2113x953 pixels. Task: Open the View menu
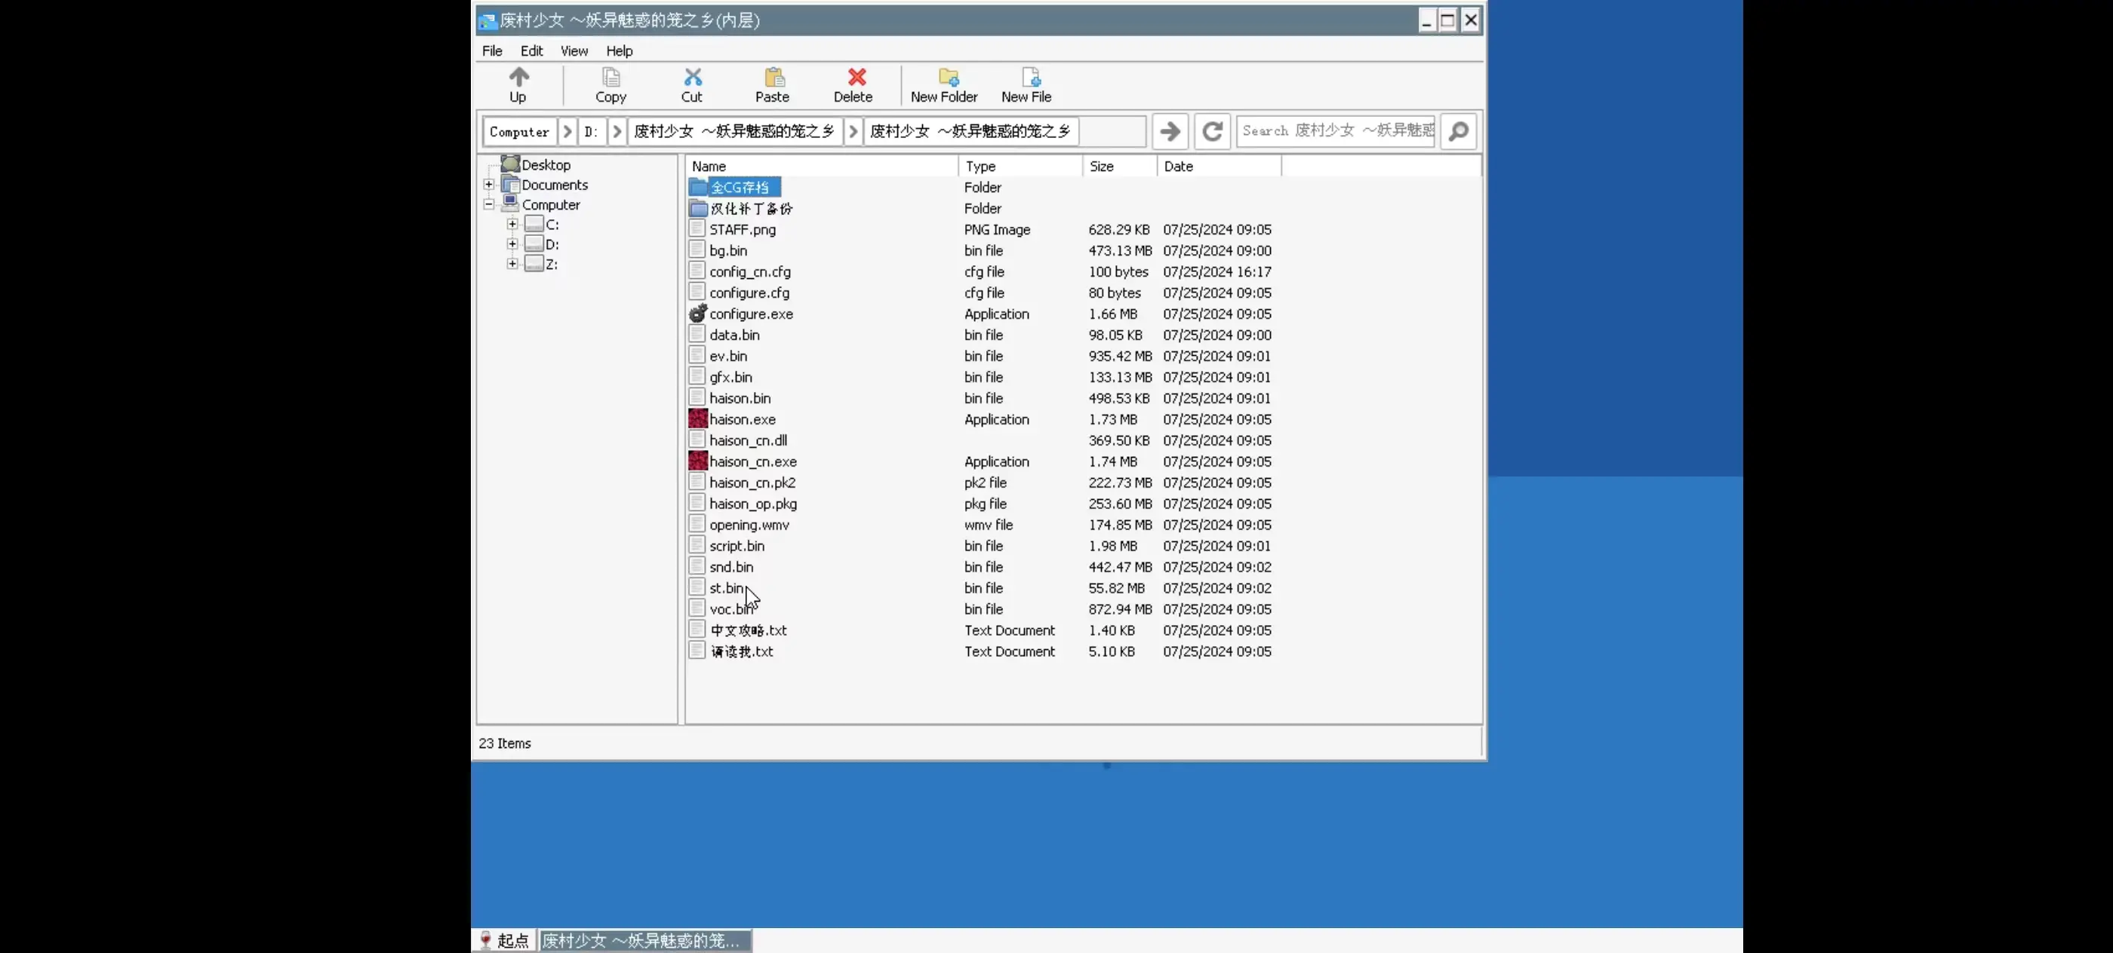pyautogui.click(x=574, y=51)
